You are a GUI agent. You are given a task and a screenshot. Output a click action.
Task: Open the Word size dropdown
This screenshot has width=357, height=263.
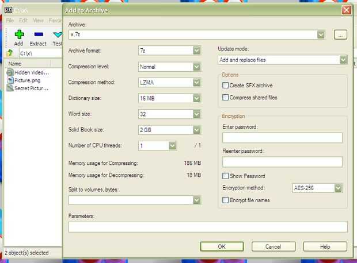tap(196, 114)
